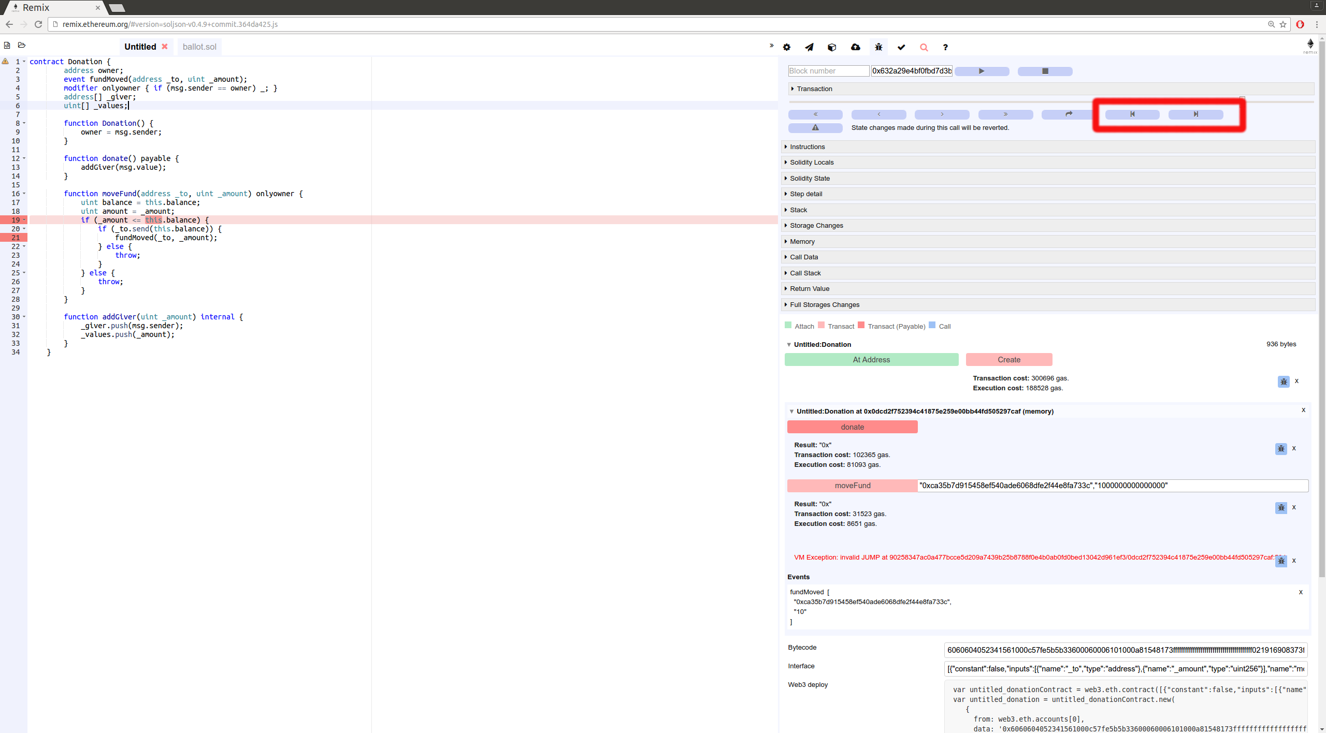Screen dimensions: 1326x733
Task: Debug the moveFund transaction bug icon
Action: point(1281,508)
